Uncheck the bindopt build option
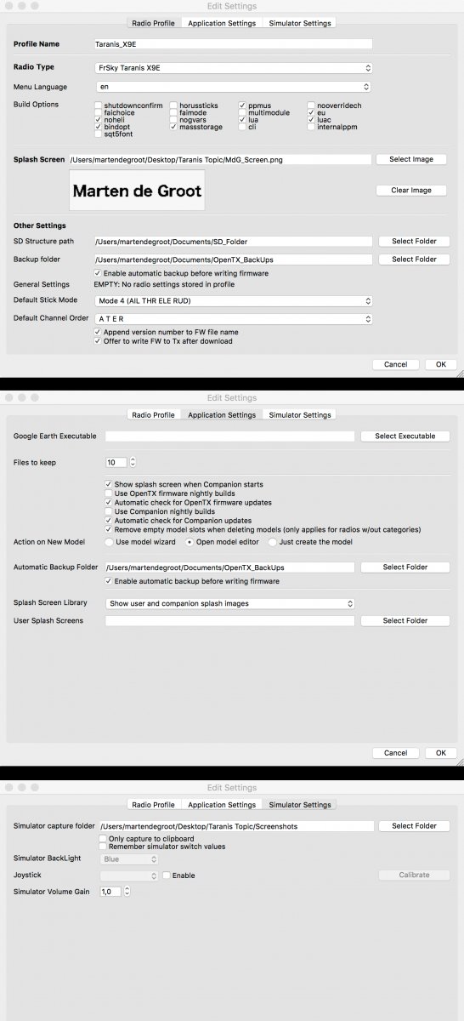The width and height of the screenshot is (464, 1021). point(99,127)
